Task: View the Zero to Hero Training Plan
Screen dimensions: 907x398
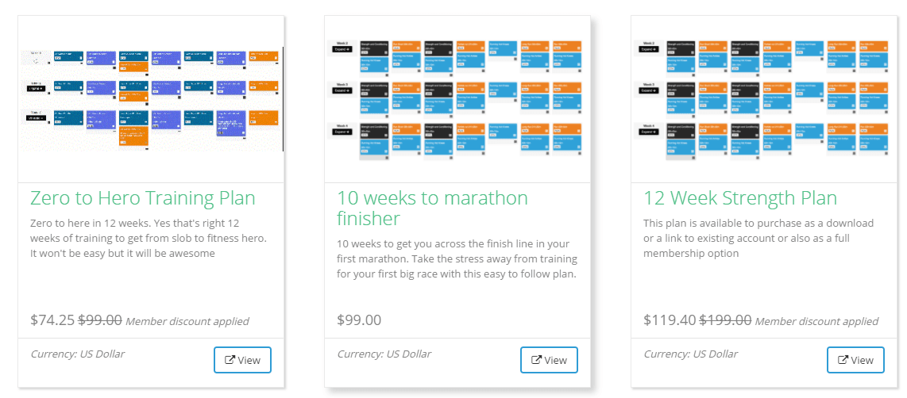Action: (x=242, y=360)
